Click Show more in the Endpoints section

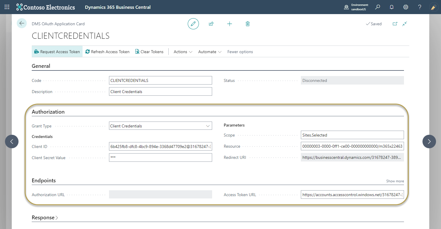point(395,181)
